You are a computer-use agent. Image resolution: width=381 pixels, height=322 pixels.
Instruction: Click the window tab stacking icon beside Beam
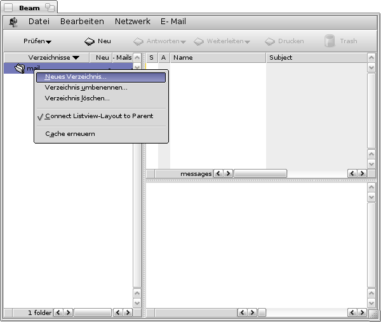50,7
